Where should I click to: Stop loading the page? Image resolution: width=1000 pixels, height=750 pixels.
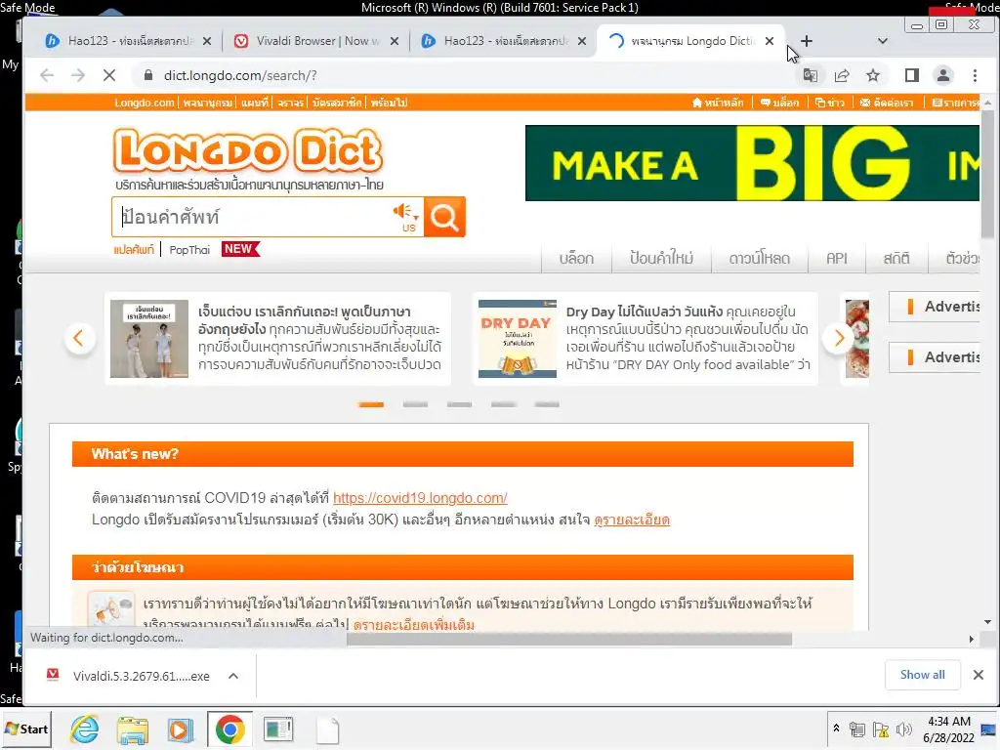(109, 75)
